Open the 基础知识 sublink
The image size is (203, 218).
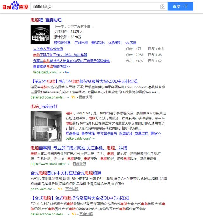98,42
